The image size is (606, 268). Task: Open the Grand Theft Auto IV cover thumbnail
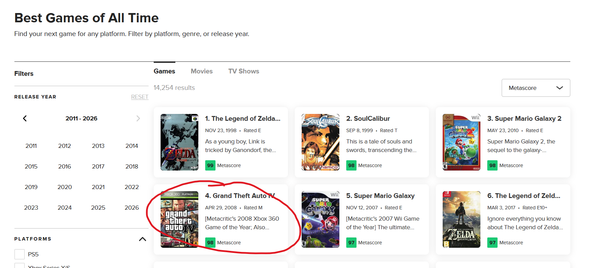[x=179, y=219]
